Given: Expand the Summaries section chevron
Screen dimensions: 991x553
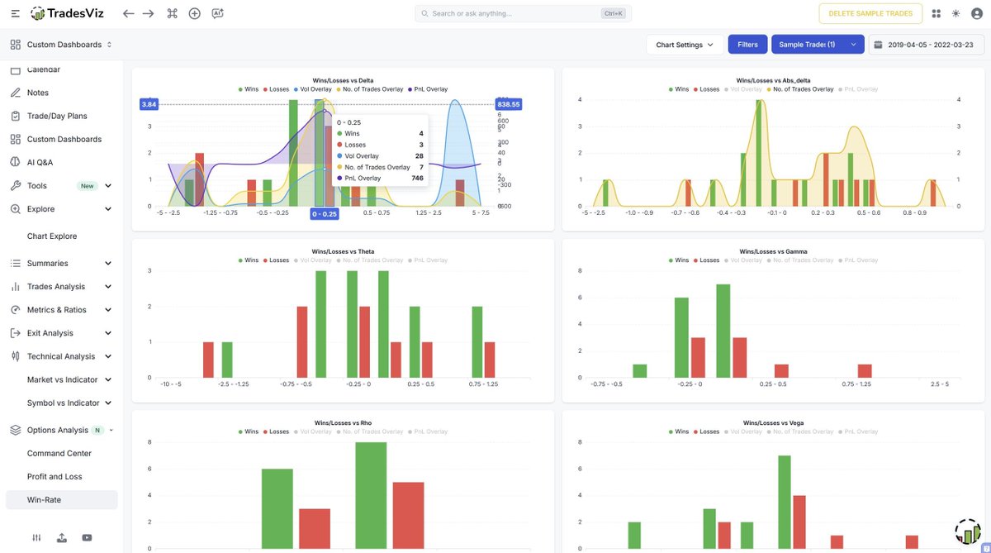Looking at the screenshot, I should 108,263.
